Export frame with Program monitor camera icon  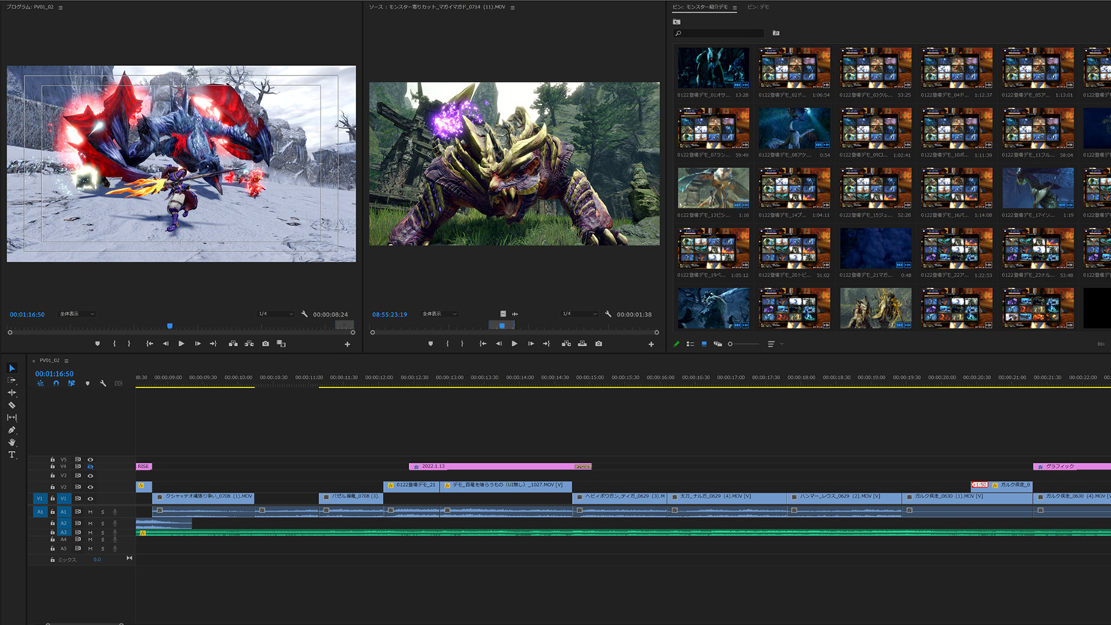point(265,344)
